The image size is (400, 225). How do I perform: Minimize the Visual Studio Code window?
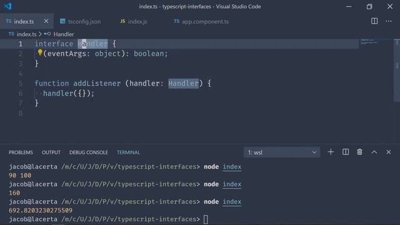(x=349, y=6)
